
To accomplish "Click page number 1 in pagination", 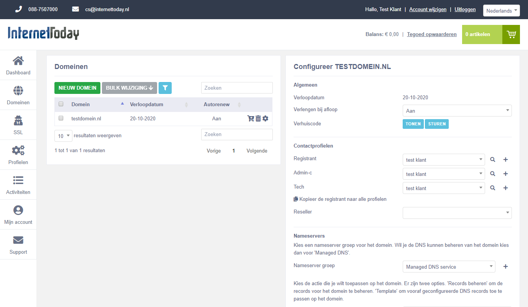I will click(x=234, y=151).
